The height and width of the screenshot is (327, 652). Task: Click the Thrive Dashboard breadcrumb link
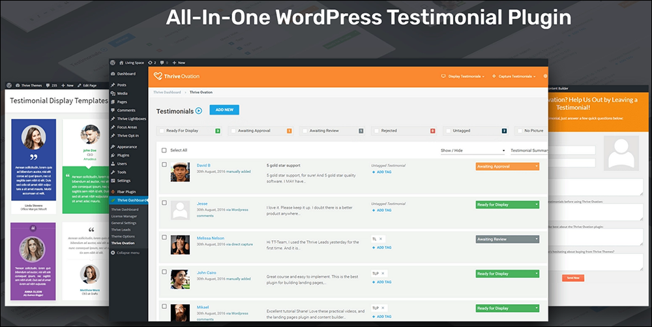pyautogui.click(x=167, y=93)
